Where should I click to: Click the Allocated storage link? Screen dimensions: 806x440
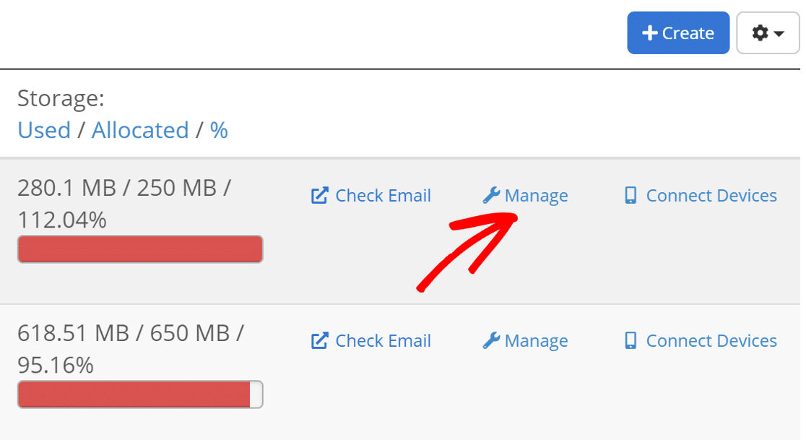pyautogui.click(x=141, y=130)
